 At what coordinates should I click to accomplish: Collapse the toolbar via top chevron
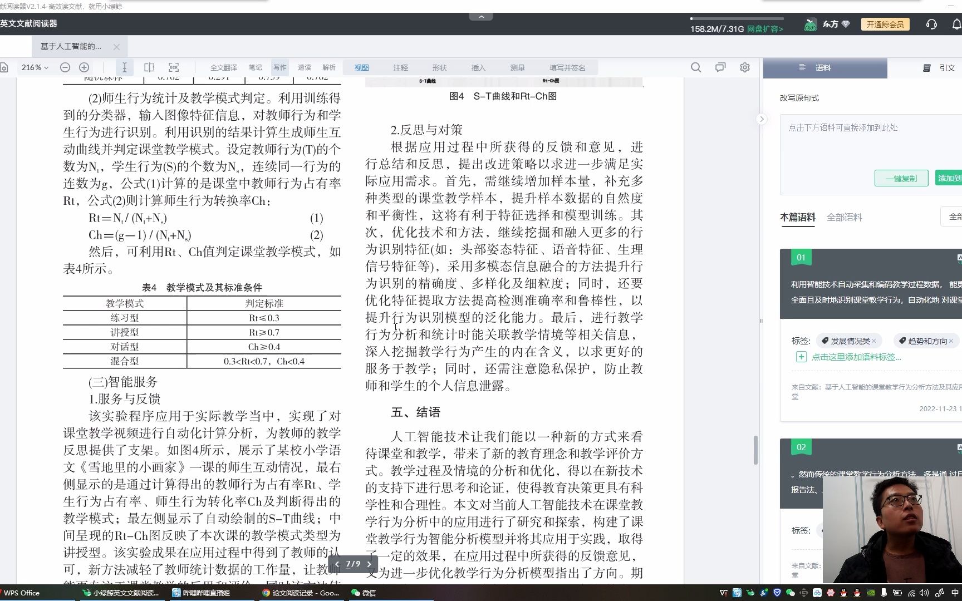480,16
